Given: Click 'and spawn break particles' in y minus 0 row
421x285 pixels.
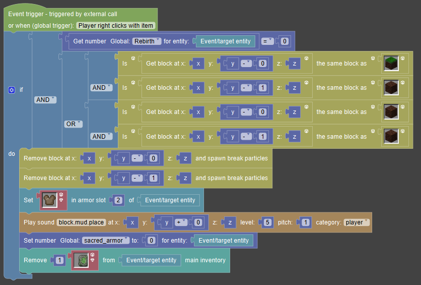Looking at the screenshot, I should [x=232, y=158].
